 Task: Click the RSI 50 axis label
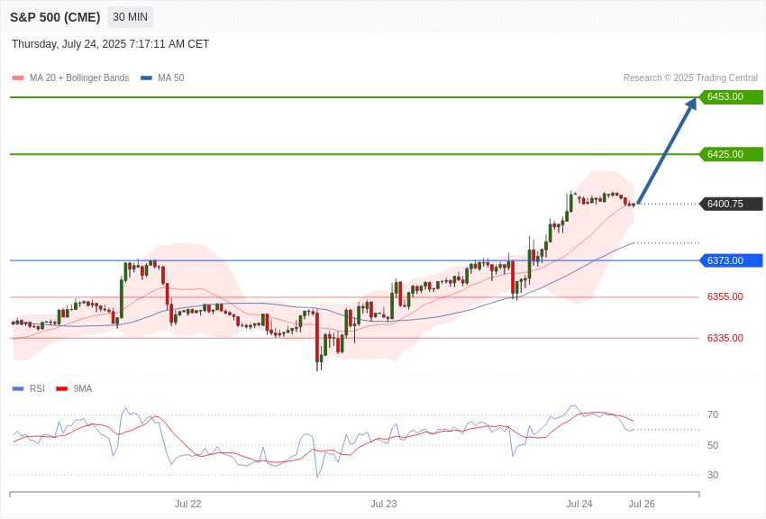[713, 445]
